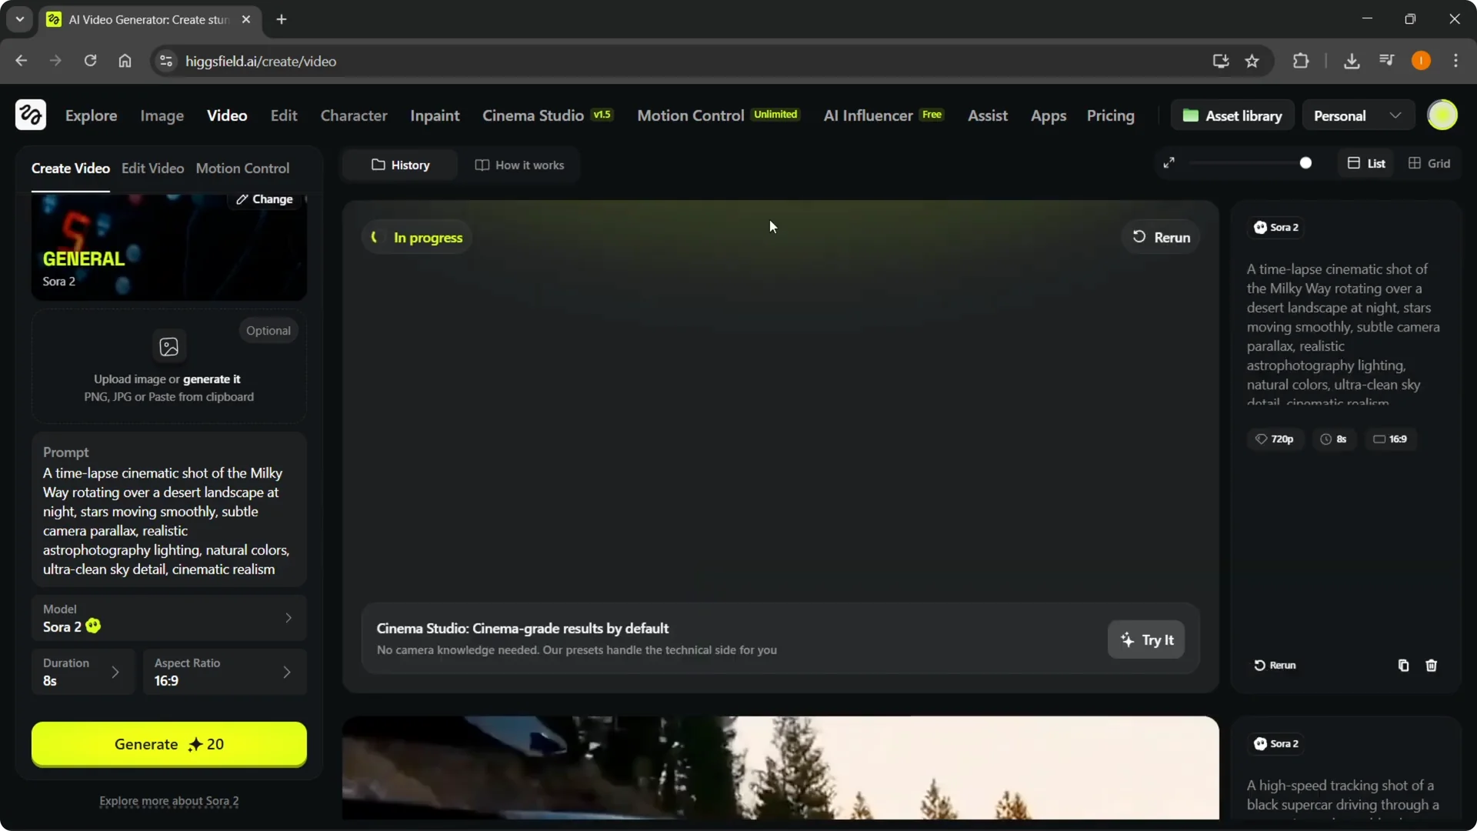Image resolution: width=1477 pixels, height=831 pixels.
Task: Open the Duration selector
Action: pos(82,672)
